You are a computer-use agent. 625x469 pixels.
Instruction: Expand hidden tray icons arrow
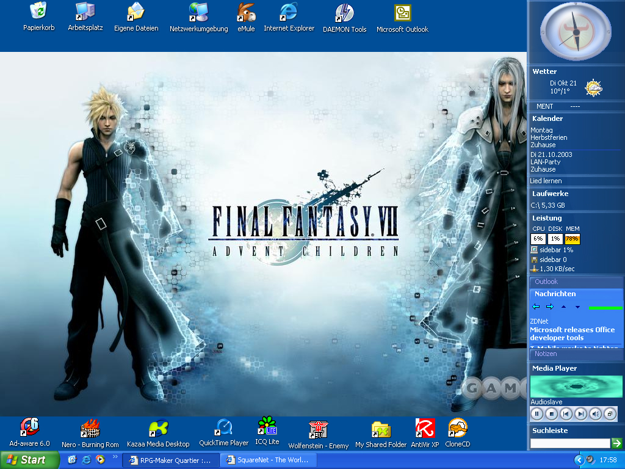579,460
